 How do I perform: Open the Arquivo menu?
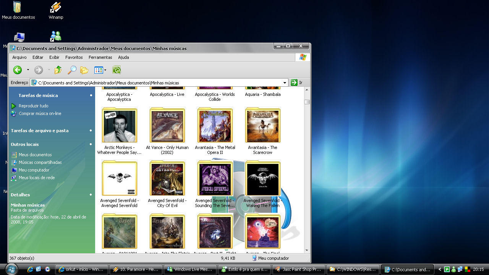click(x=19, y=57)
